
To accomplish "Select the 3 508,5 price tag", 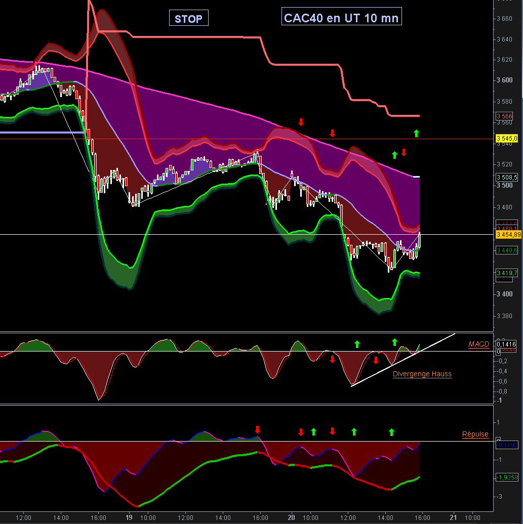I will pyautogui.click(x=507, y=177).
